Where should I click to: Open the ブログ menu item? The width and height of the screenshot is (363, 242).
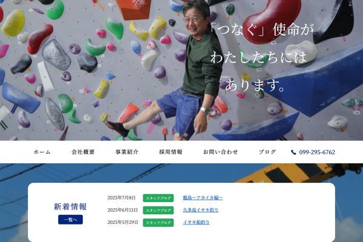[267, 152]
